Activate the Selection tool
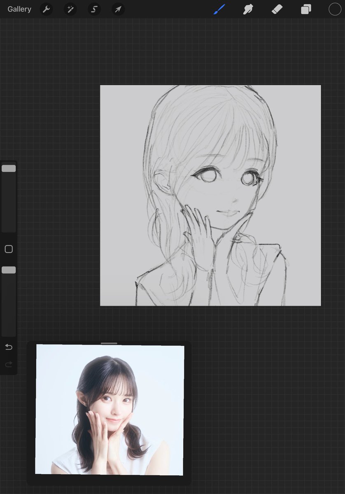 pyautogui.click(x=94, y=9)
